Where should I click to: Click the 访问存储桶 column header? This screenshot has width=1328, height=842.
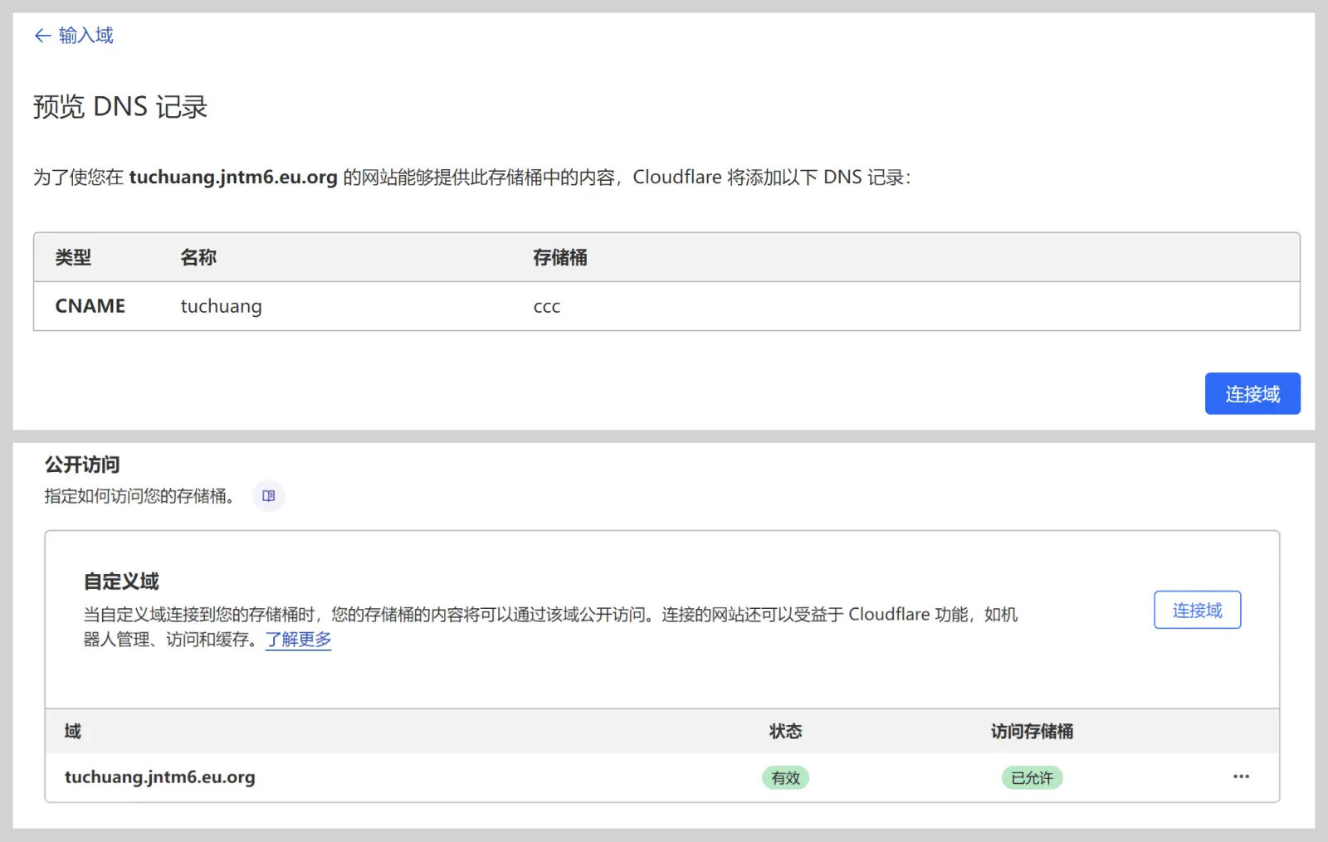1032,732
